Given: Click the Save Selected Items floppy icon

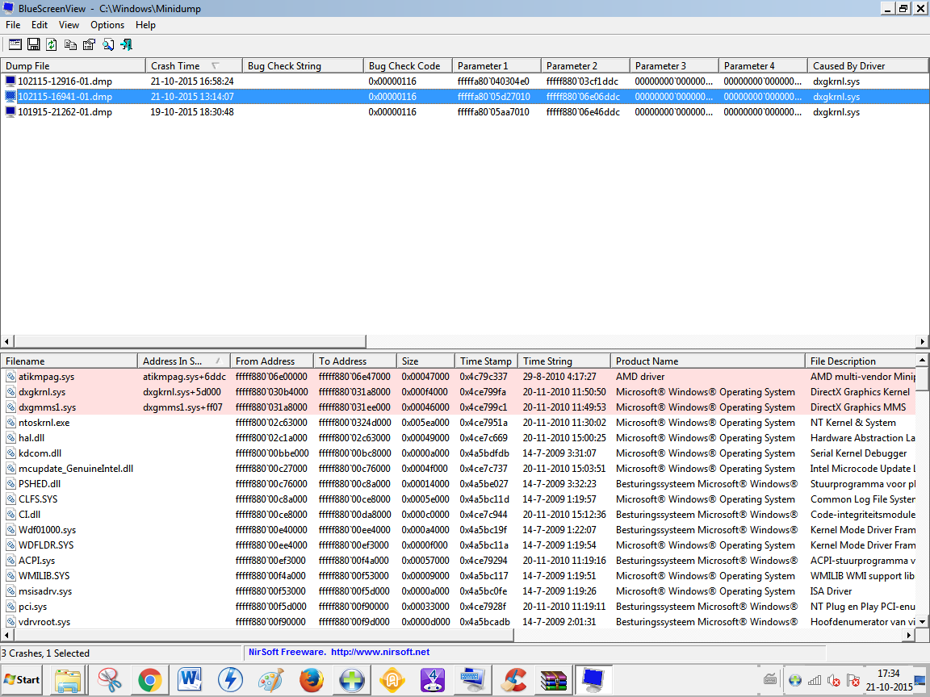Looking at the screenshot, I should pyautogui.click(x=34, y=44).
